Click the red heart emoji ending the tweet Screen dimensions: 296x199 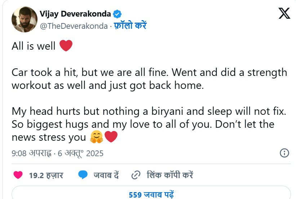pos(111,137)
